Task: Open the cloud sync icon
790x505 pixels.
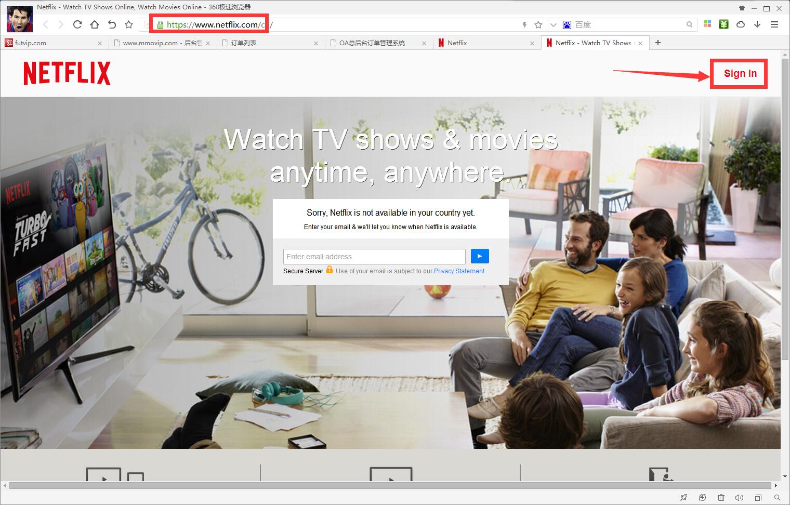Action: pyautogui.click(x=741, y=24)
